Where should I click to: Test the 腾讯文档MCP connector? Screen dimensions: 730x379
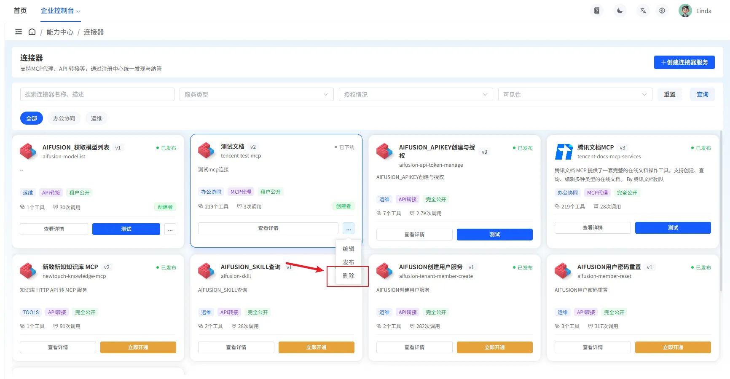(x=673, y=228)
